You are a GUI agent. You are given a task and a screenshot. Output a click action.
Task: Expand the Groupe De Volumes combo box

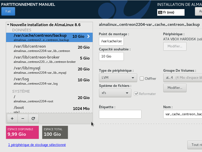pyautogui.click(x=182, y=78)
